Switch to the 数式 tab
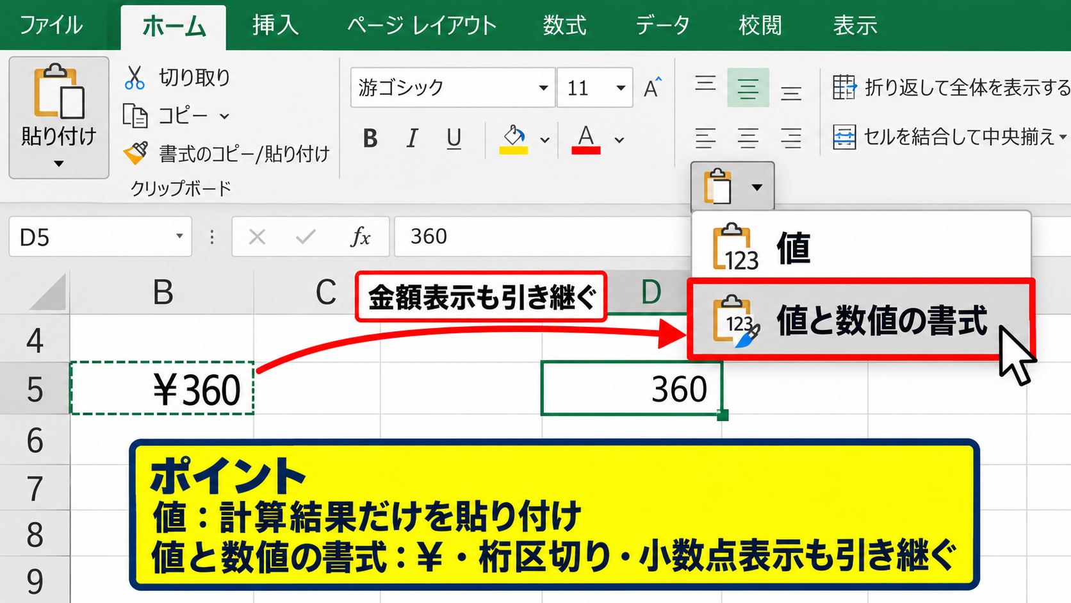 point(565,26)
